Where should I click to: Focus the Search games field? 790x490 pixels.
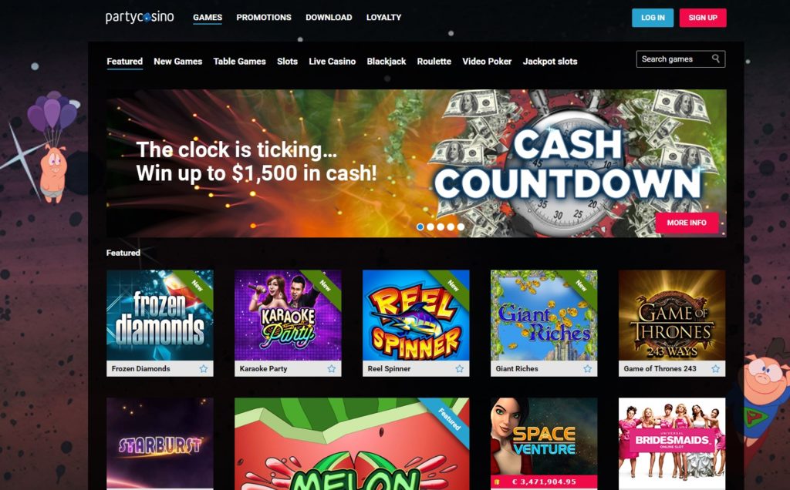tap(680, 59)
